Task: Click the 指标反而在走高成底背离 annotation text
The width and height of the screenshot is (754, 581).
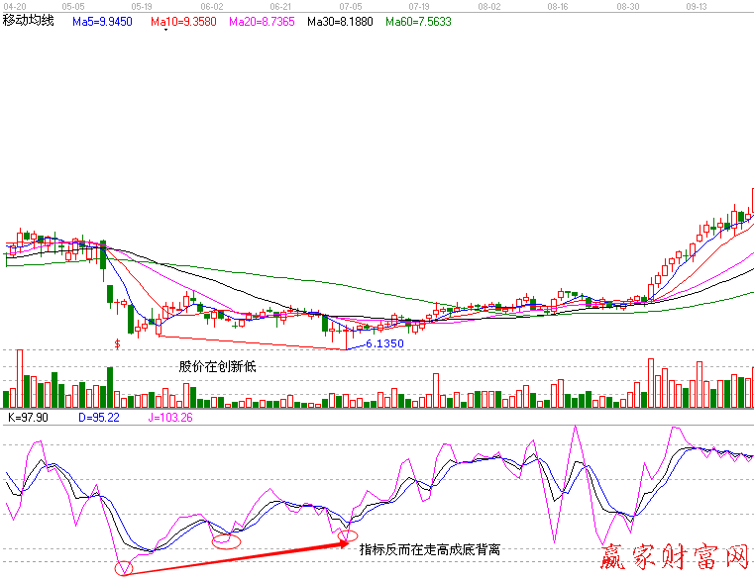Action: pos(429,548)
